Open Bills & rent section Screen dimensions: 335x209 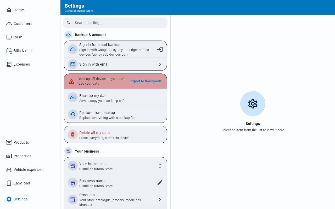pos(30,51)
